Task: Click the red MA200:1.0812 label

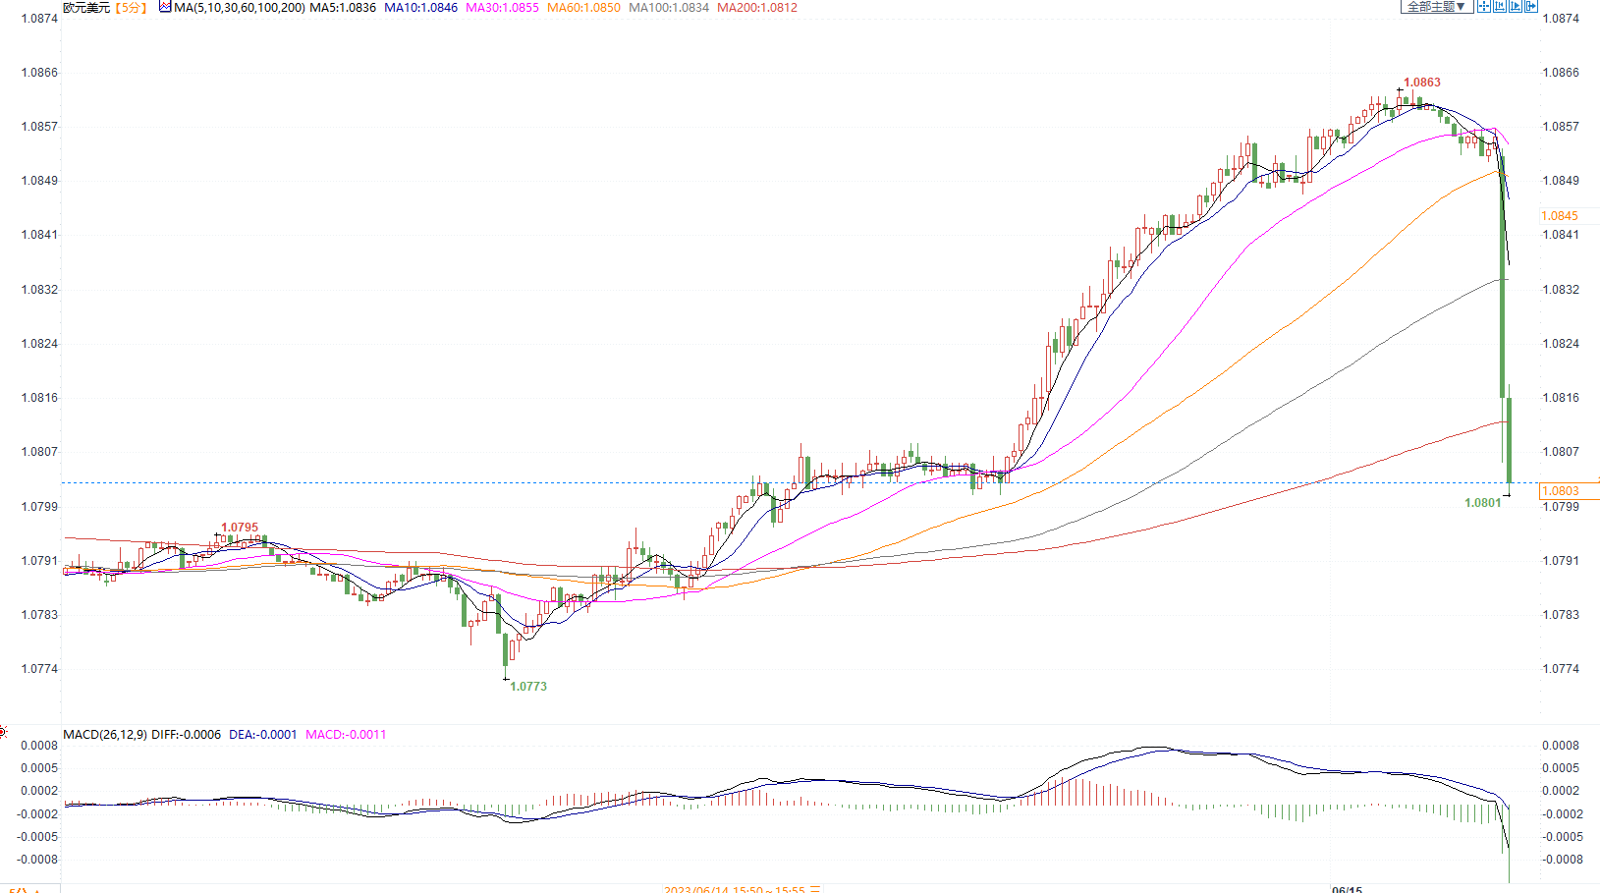Action: click(x=757, y=8)
